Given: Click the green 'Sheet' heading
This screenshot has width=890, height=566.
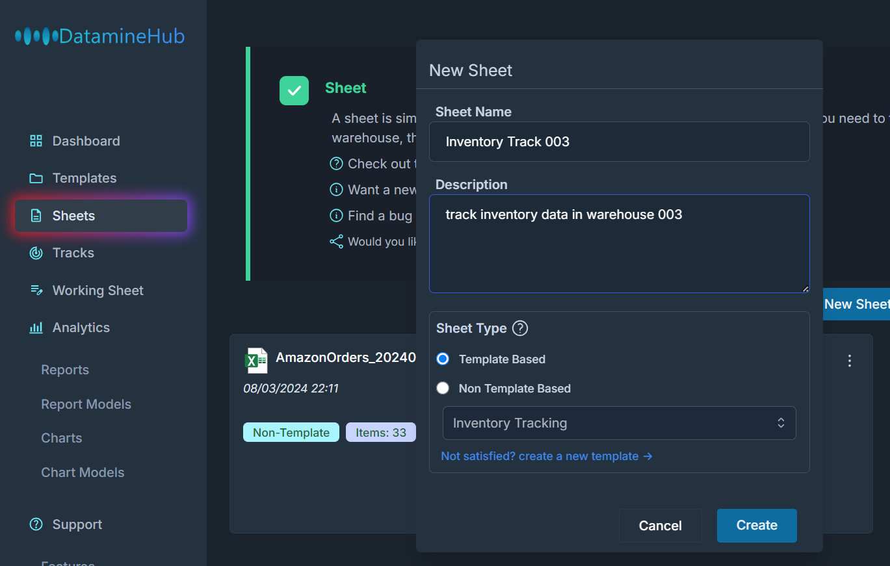Looking at the screenshot, I should tap(346, 88).
